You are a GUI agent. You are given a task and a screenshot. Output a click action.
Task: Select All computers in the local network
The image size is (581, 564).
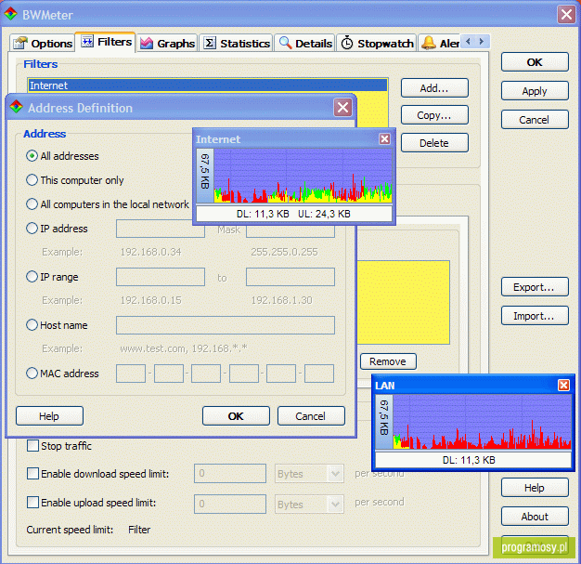tap(32, 204)
